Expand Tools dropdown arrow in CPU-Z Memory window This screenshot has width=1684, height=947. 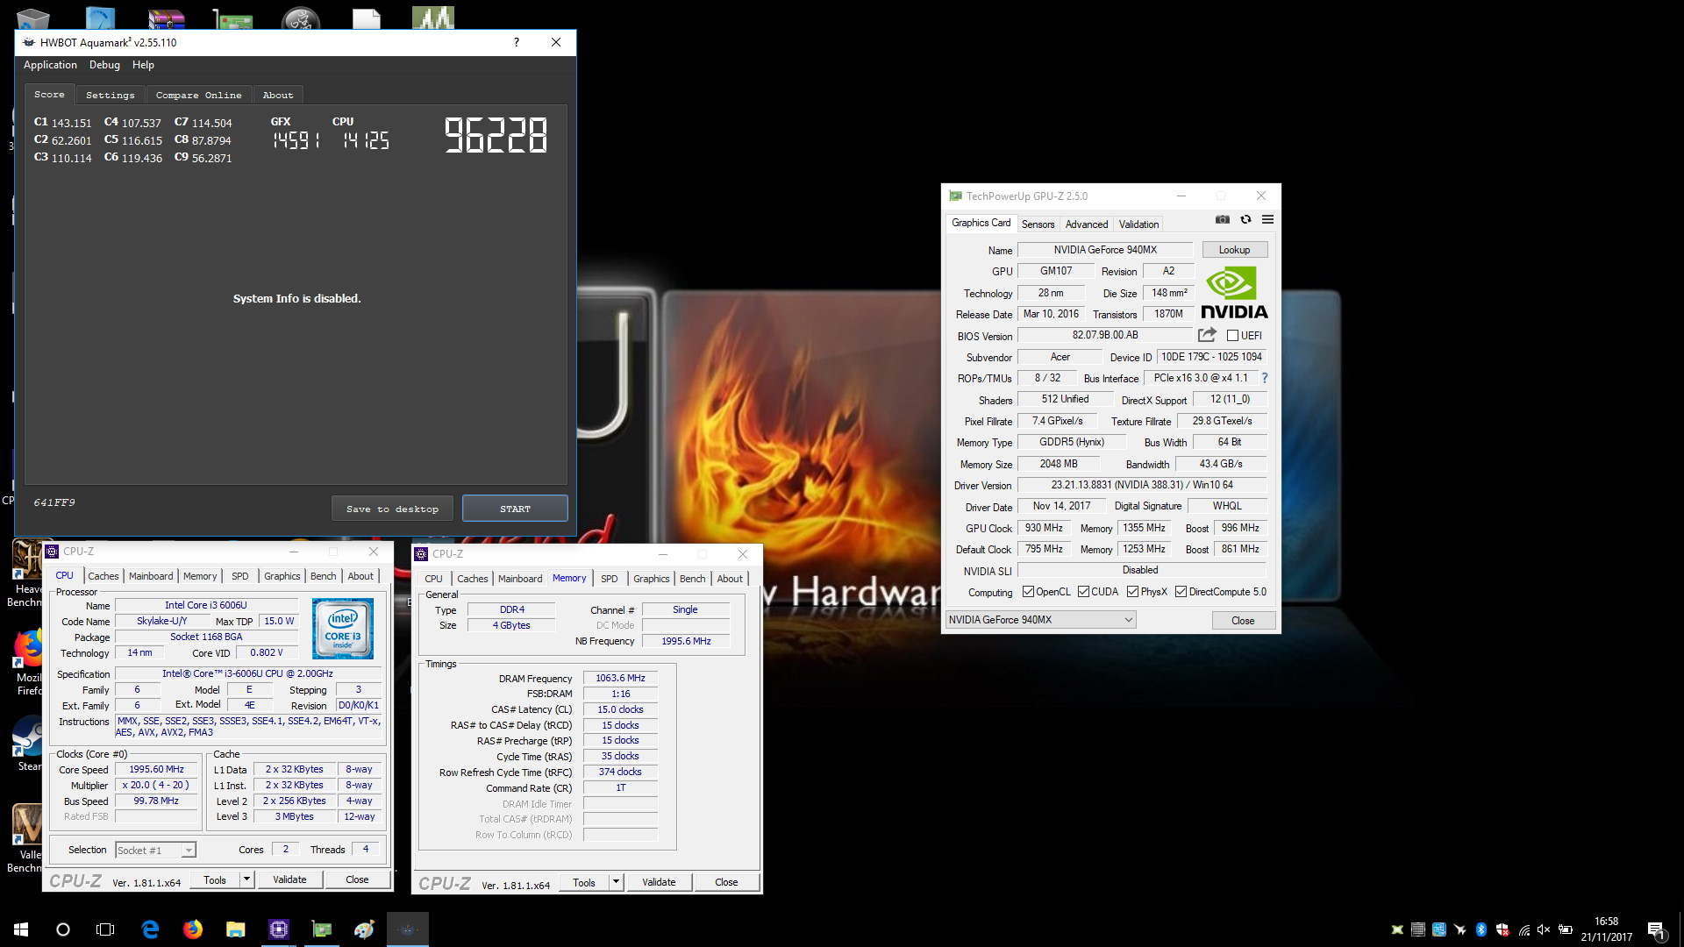(616, 882)
